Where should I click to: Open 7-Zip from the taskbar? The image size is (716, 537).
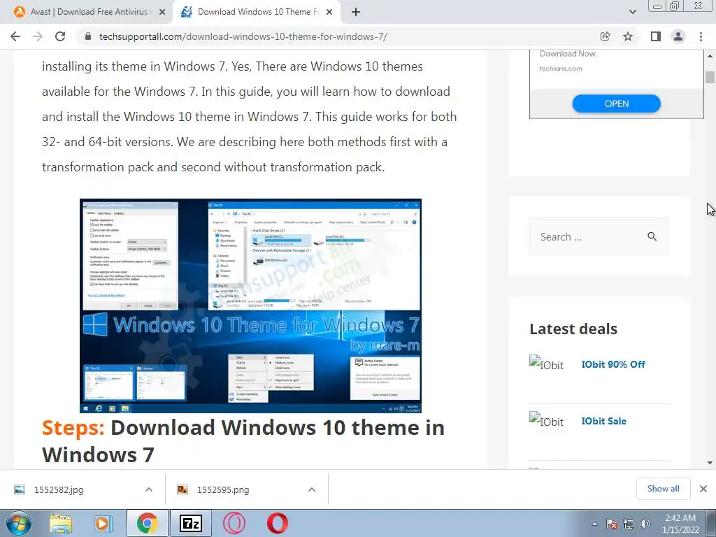191,523
